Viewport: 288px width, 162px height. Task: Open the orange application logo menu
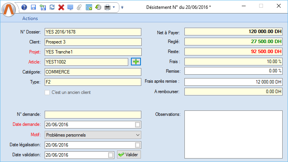coord(9,9)
